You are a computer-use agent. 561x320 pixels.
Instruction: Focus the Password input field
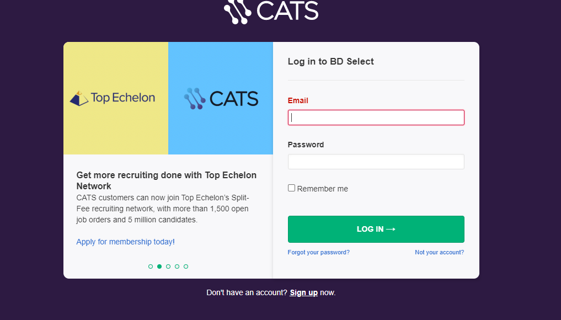point(376,162)
